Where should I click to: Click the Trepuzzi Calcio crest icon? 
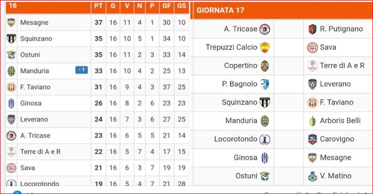pyautogui.click(x=264, y=47)
